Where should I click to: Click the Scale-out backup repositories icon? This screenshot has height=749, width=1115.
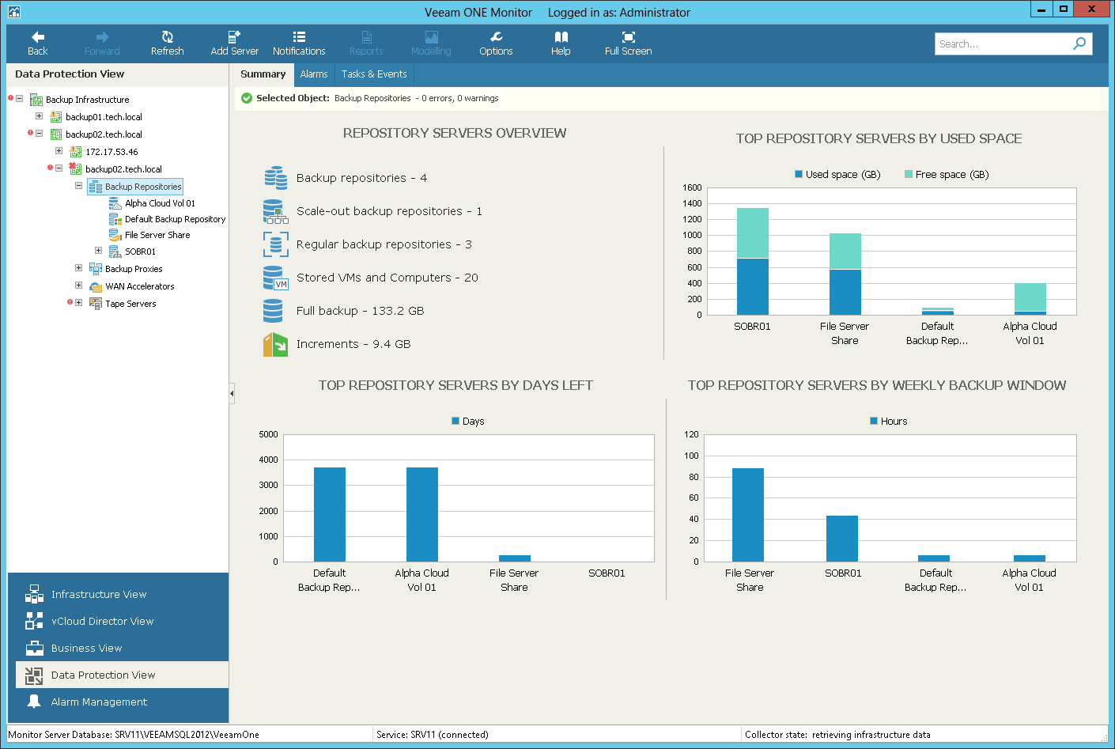coord(275,211)
